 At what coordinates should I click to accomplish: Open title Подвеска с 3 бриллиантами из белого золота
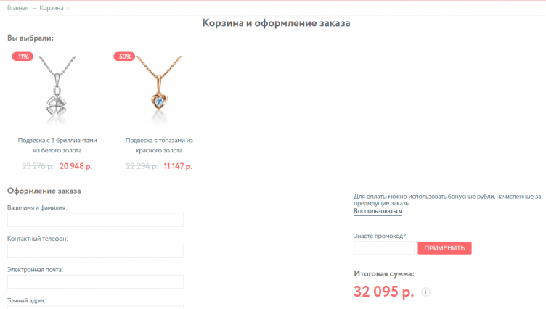pos(57,145)
